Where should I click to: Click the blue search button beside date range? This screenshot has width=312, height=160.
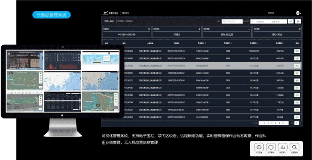291,21
